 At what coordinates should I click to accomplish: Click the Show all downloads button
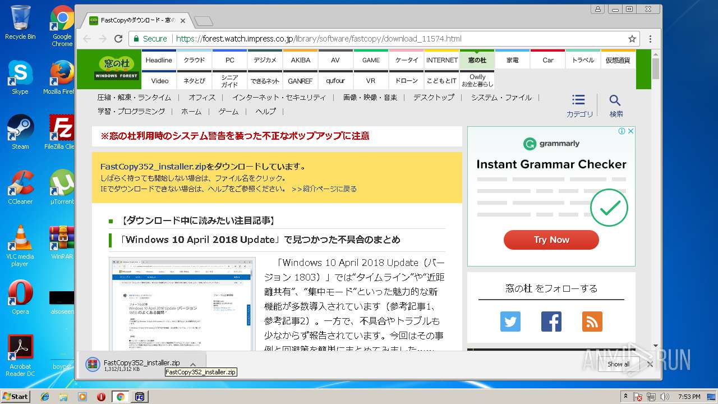[x=619, y=364]
